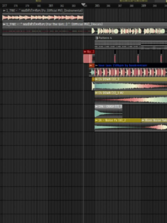Select the 1_TINE Instrumental waveform clip
The height and width of the screenshot is (223, 167).
(43, 17)
